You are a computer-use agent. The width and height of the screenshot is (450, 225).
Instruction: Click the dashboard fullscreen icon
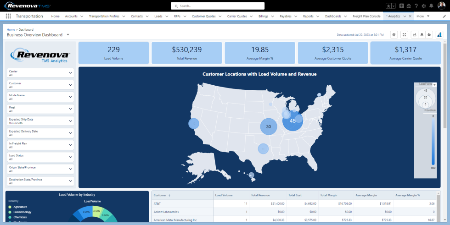[404, 34]
